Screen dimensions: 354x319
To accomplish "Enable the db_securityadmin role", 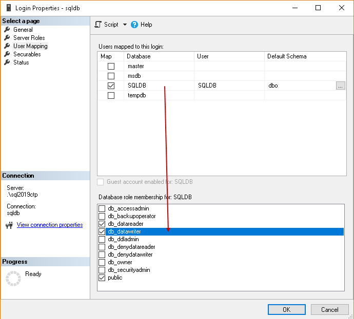I will 102,270.
